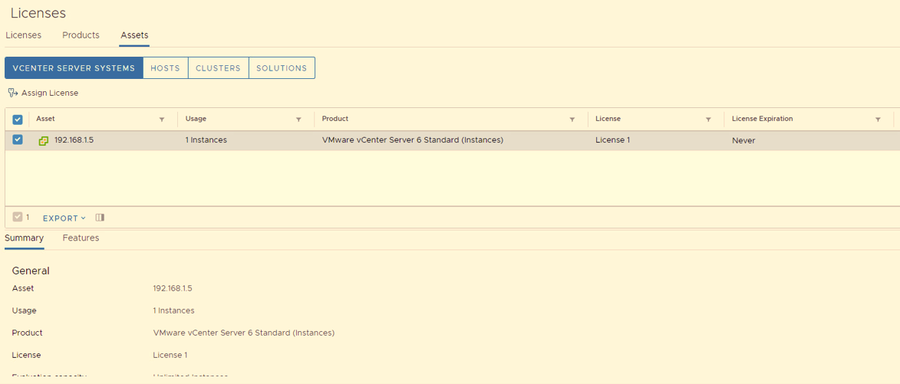
Task: Click 'License 1' cell in the table row
Action: tap(613, 139)
